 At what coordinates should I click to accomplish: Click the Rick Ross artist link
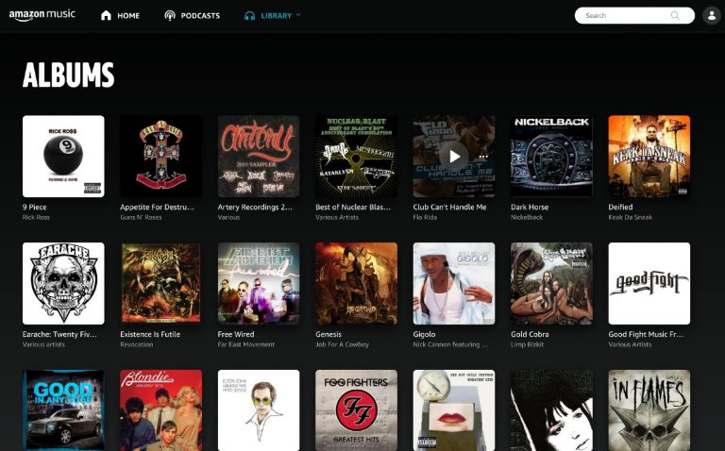coord(36,217)
